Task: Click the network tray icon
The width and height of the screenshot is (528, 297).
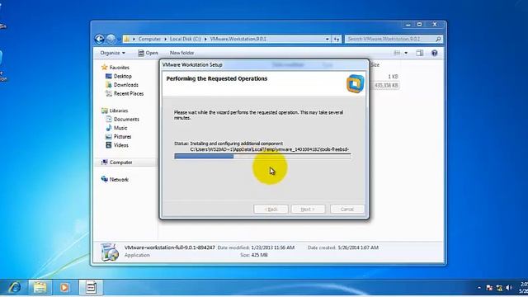Action: [x=499, y=288]
